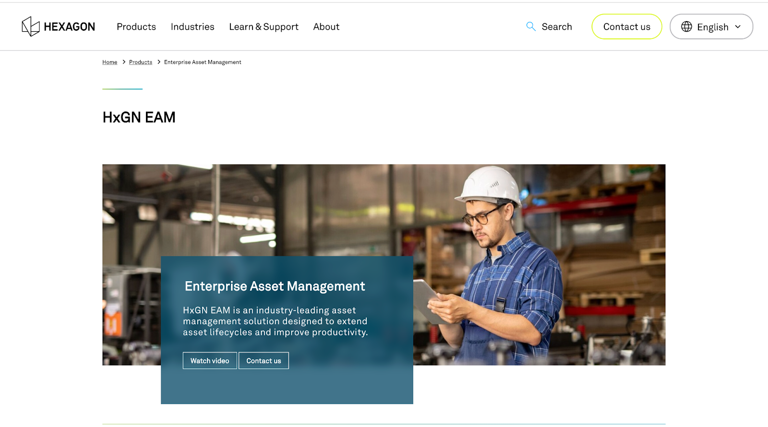
Task: Click the hero Contact us button
Action: pos(264,361)
